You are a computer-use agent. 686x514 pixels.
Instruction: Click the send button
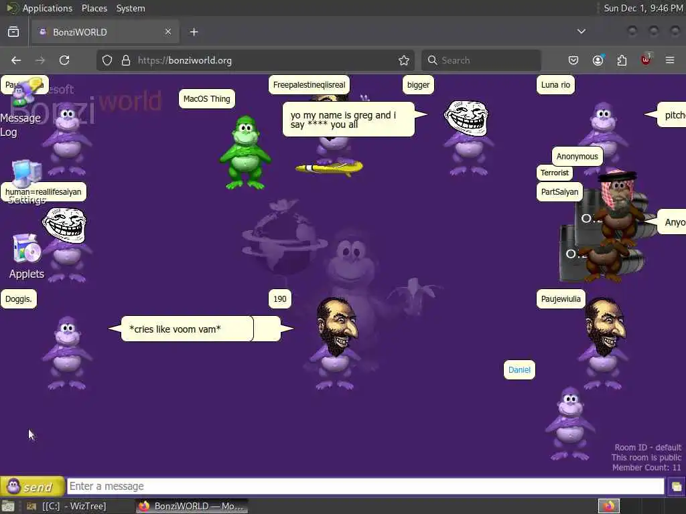pyautogui.click(x=32, y=487)
